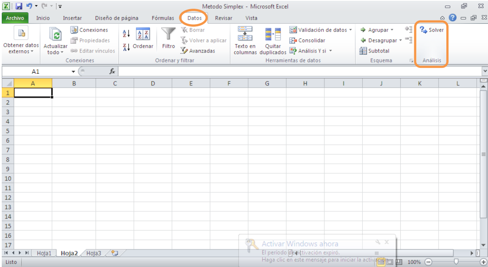Expand the formula bar
The image size is (488, 267).
[485, 71]
